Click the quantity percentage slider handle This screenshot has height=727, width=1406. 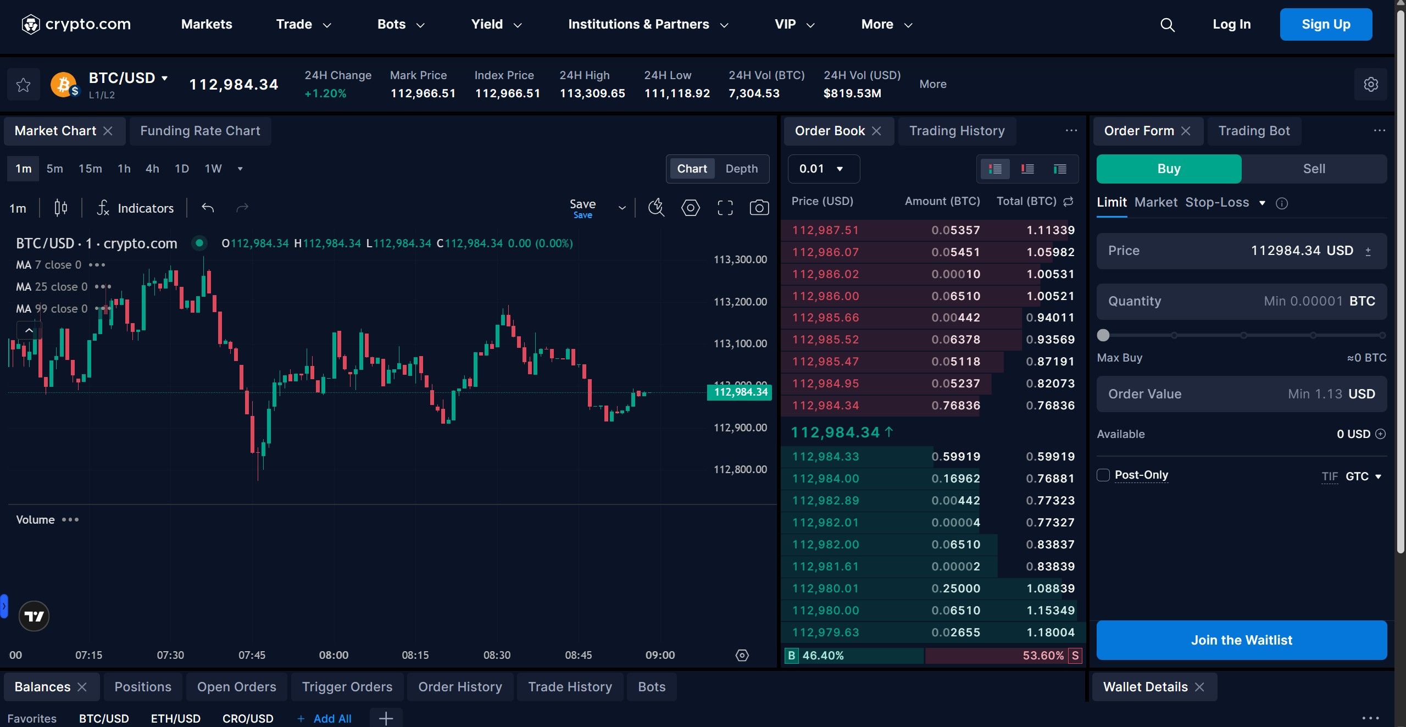(x=1103, y=335)
